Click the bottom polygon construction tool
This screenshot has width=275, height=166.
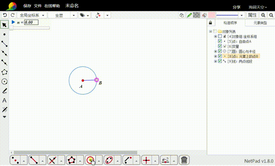click(x=72, y=160)
